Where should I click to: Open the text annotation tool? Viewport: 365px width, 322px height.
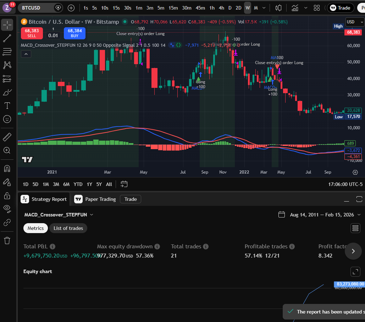(x=7, y=106)
